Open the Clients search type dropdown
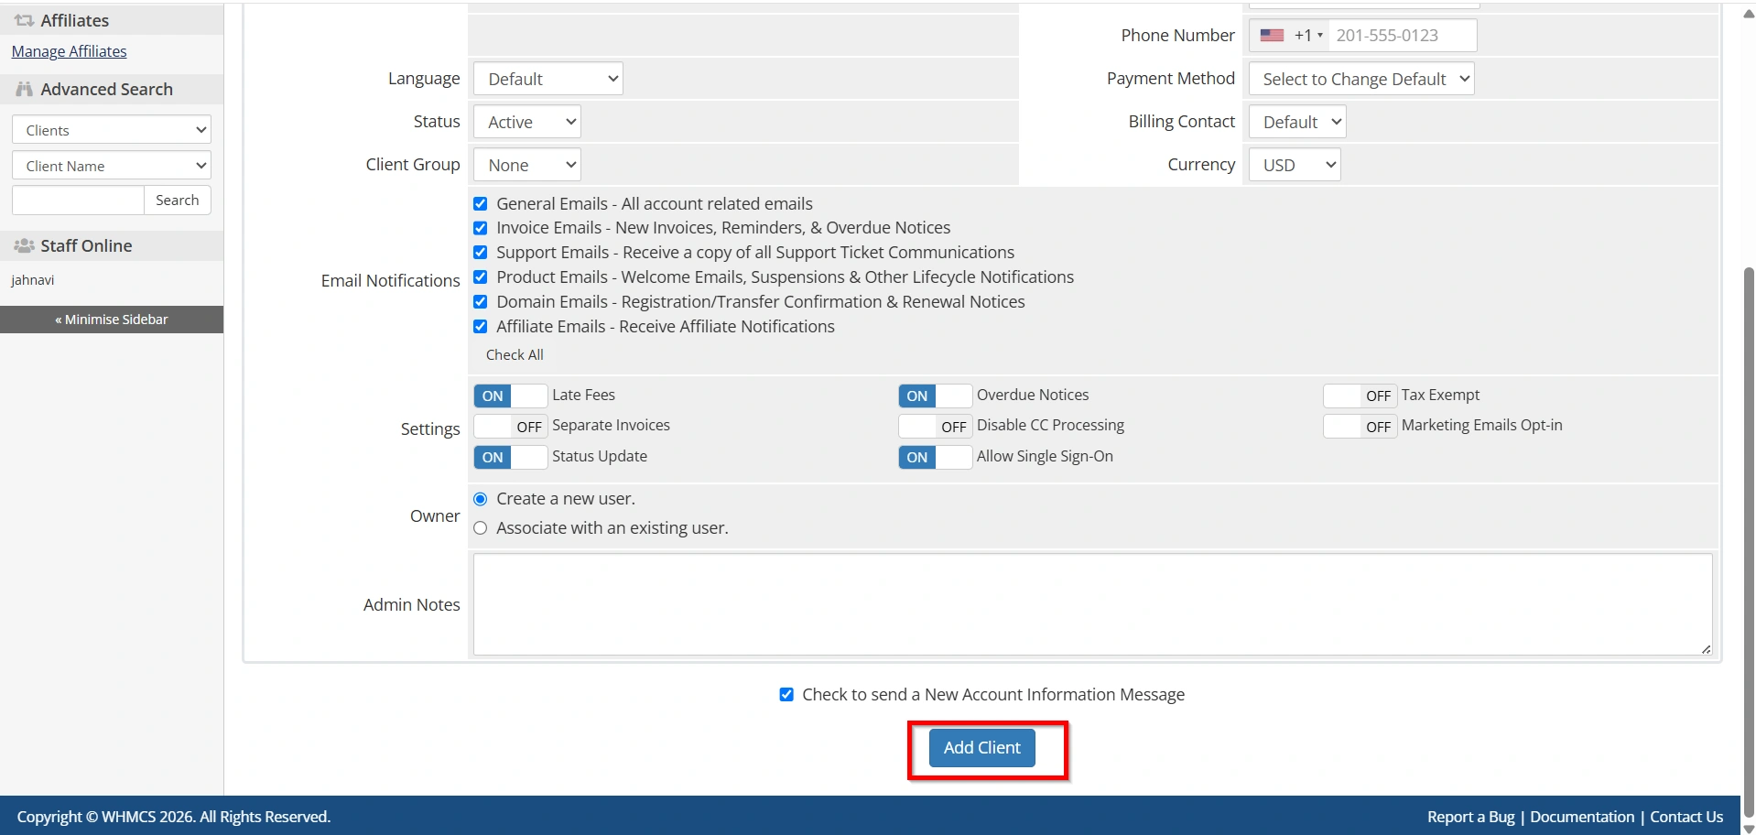The width and height of the screenshot is (1756, 835). (112, 130)
